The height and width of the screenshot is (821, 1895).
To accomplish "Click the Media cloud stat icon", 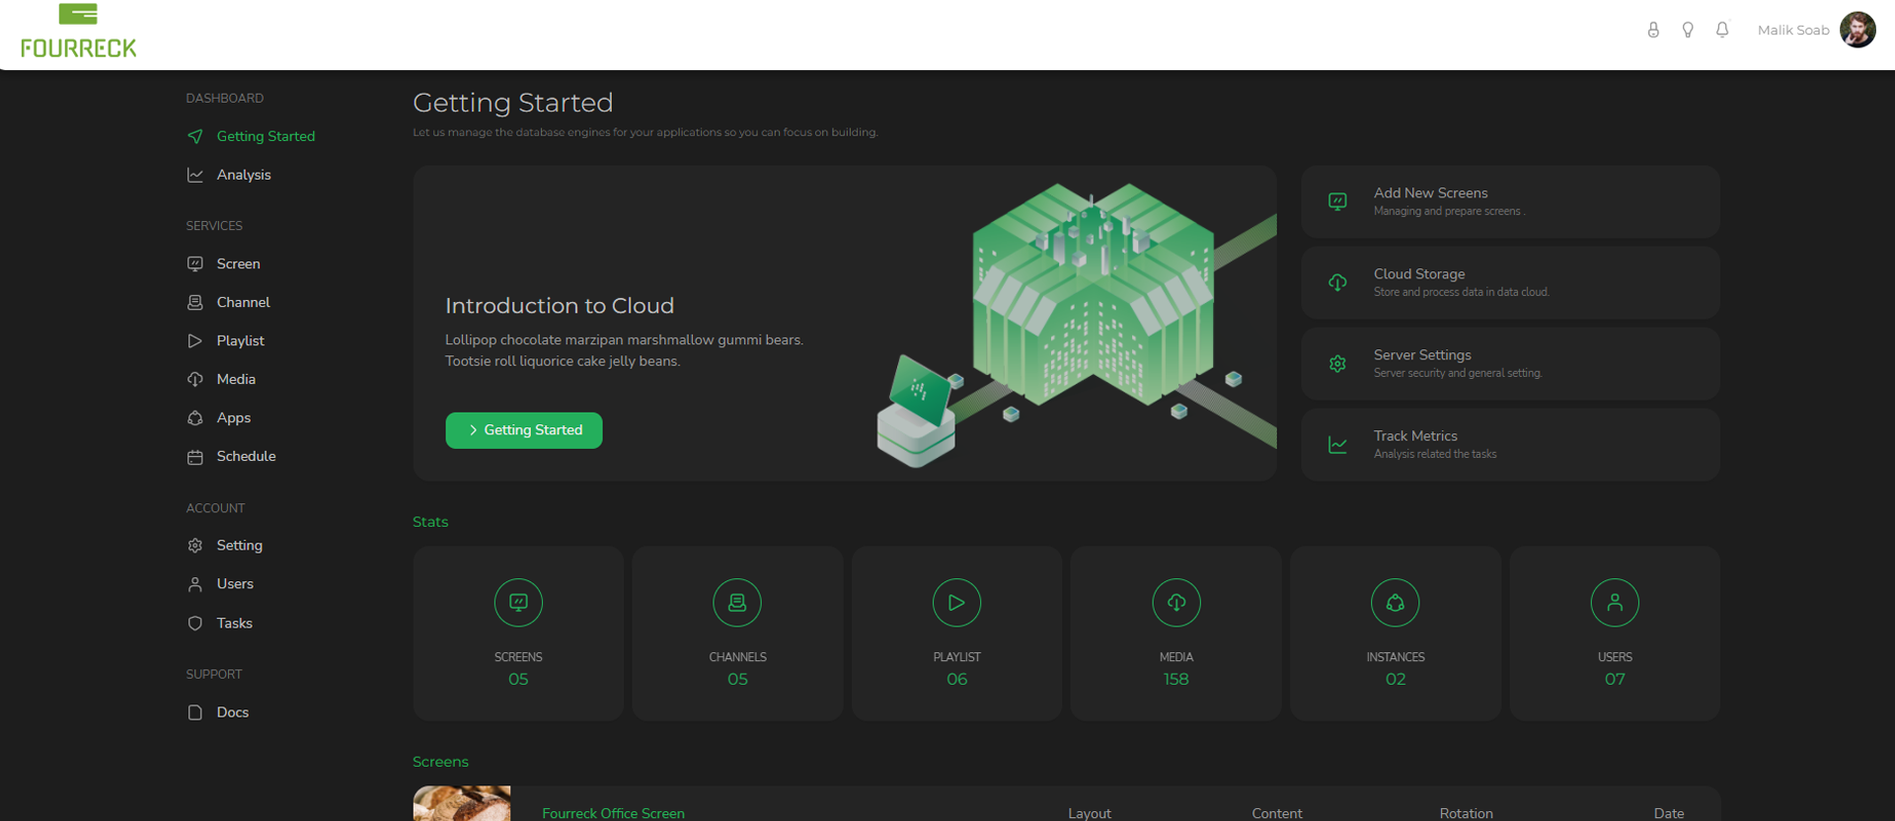I will (x=1175, y=602).
